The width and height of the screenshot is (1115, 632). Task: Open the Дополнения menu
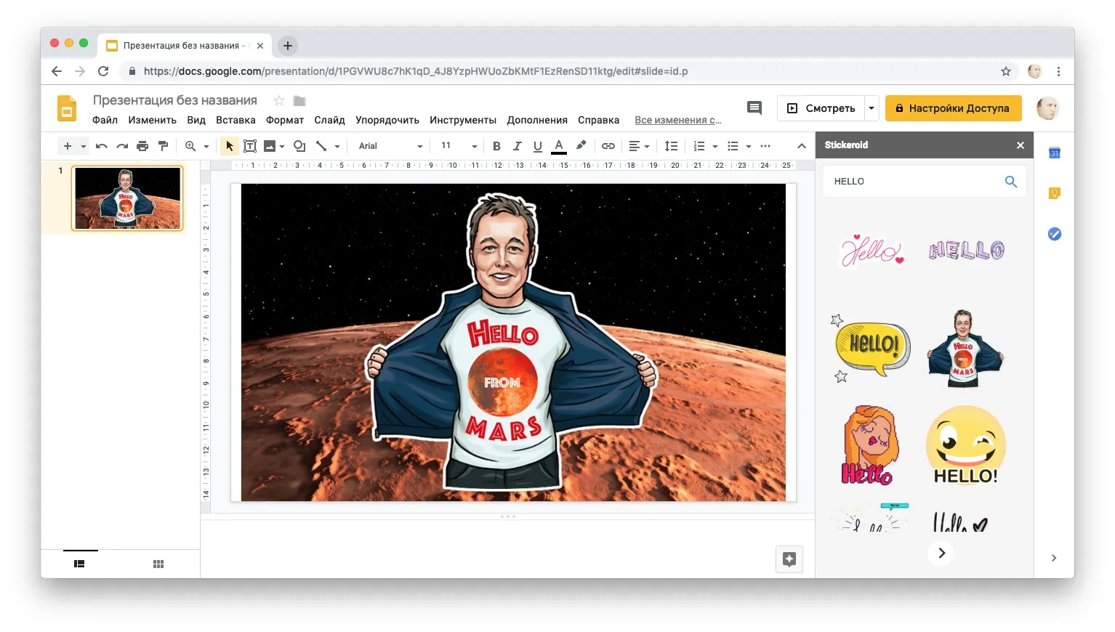pyautogui.click(x=537, y=120)
